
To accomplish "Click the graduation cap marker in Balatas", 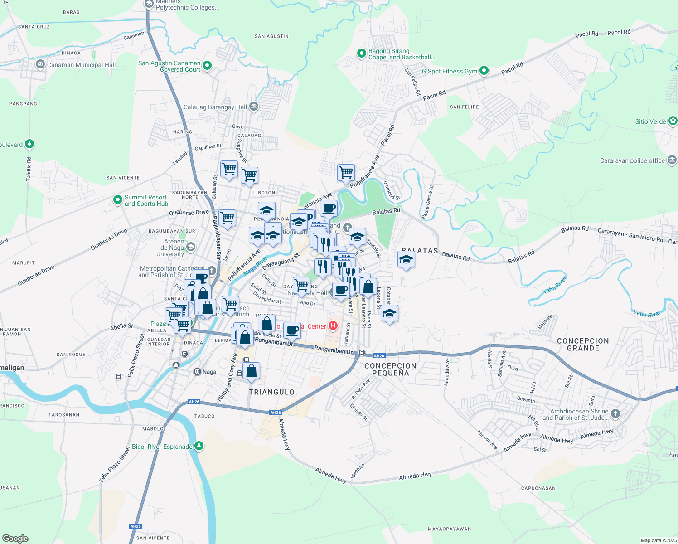I will point(406,259).
